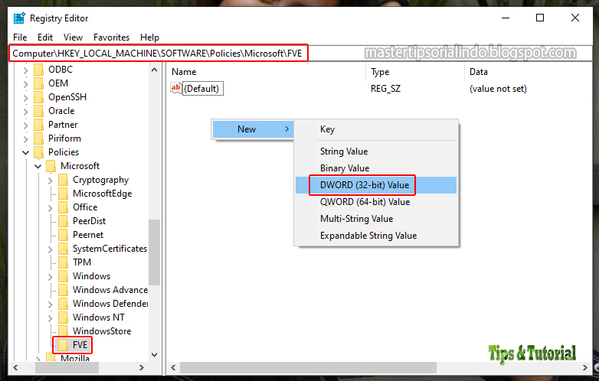Click the FVE folder icon
Image resolution: width=599 pixels, height=381 pixels.
(x=63, y=345)
